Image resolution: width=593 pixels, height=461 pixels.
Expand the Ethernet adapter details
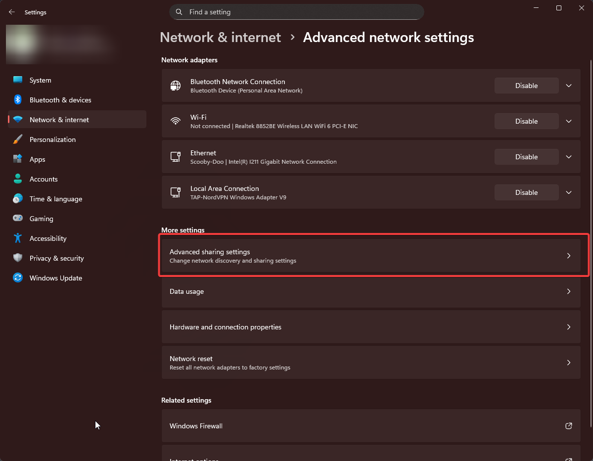(568, 156)
